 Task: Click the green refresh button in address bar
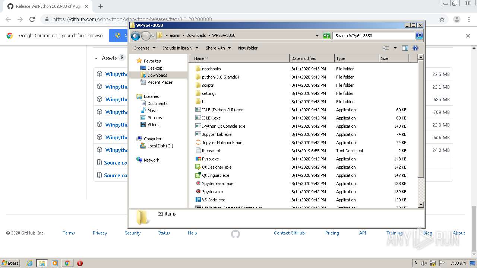point(326,36)
